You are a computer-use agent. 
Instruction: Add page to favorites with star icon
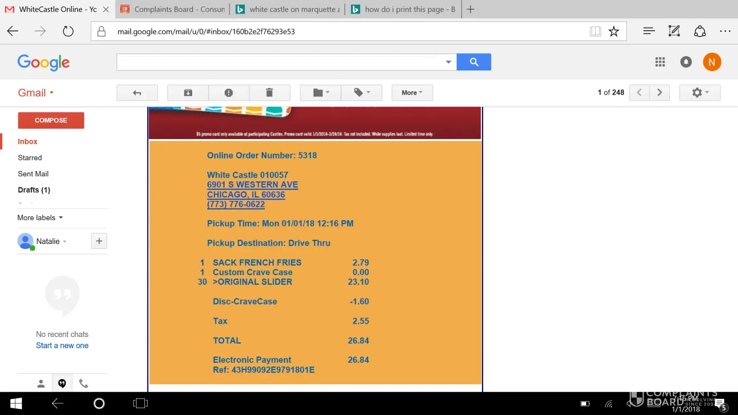click(x=614, y=31)
